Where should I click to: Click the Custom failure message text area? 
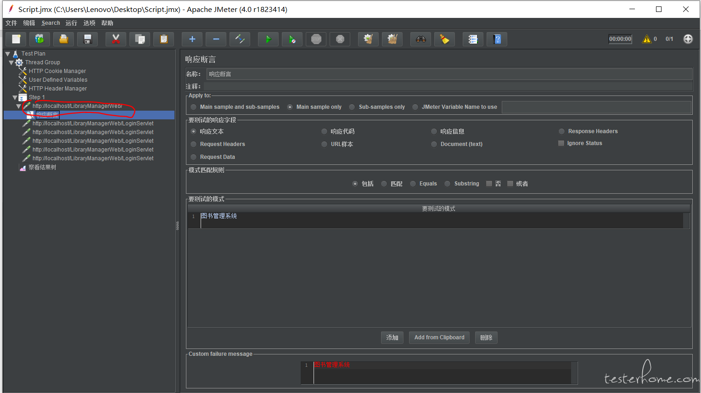click(x=439, y=372)
